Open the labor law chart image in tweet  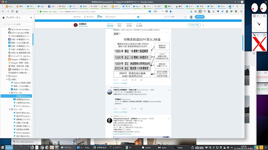pyautogui.click(x=142, y=55)
